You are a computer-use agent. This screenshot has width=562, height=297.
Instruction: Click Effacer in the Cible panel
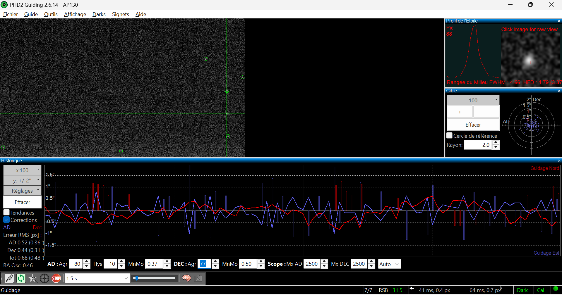point(473,125)
